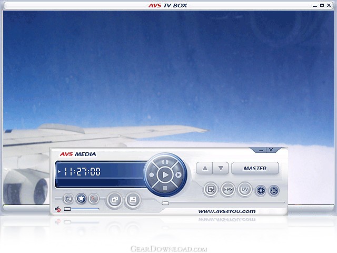Click the DV camera button
The height and width of the screenshot is (253, 337).
pos(244,190)
